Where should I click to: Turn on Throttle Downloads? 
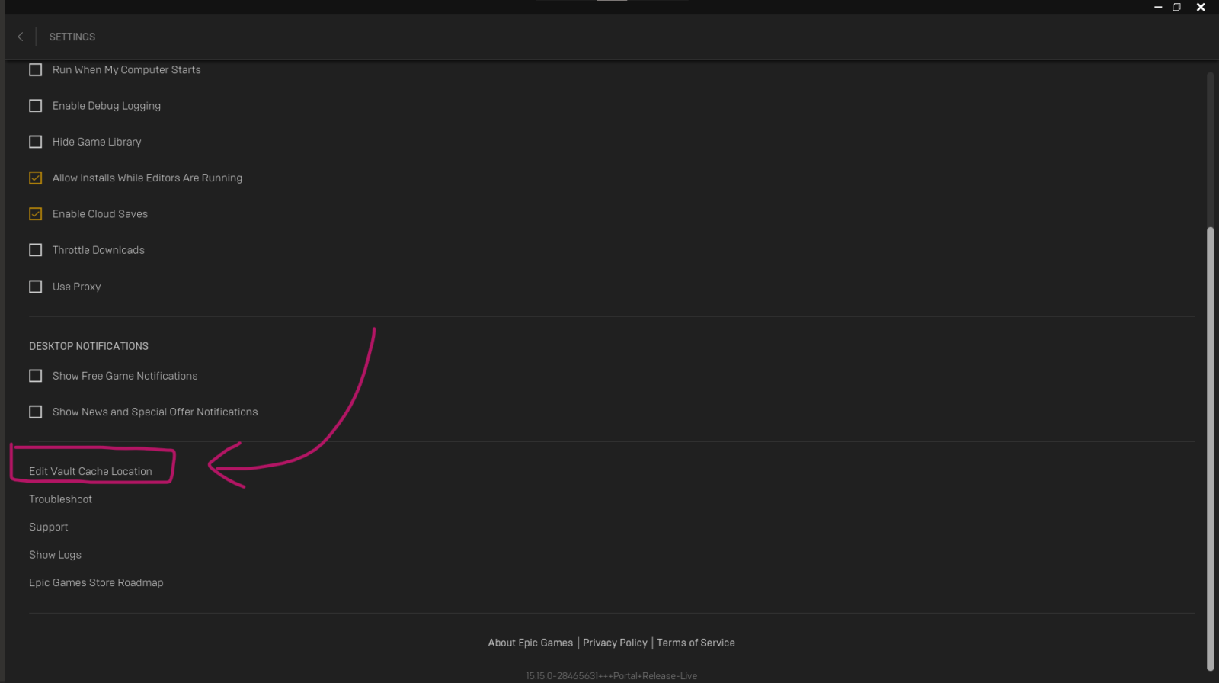(x=36, y=250)
